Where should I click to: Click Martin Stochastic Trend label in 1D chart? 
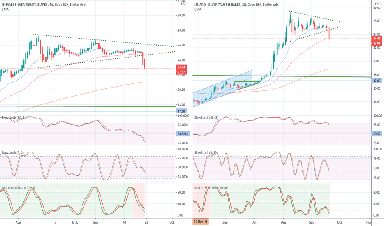[x=211, y=188]
